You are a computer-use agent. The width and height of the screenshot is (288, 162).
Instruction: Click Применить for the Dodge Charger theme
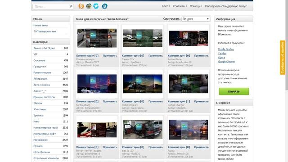201,101
